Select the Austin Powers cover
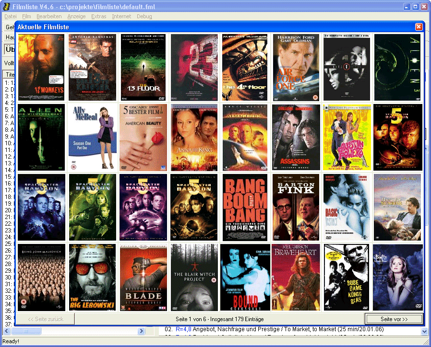 347,137
